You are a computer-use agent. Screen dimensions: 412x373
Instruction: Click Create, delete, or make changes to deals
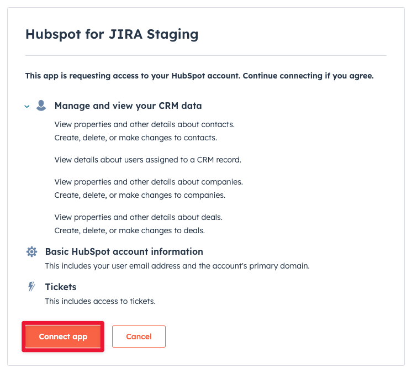pyautogui.click(x=130, y=230)
